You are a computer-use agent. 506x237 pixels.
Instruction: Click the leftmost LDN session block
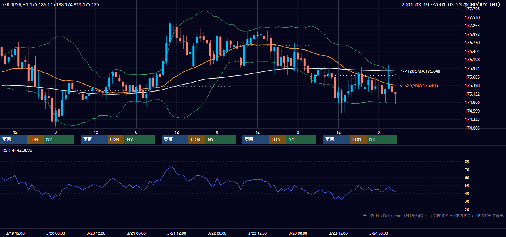pos(35,139)
